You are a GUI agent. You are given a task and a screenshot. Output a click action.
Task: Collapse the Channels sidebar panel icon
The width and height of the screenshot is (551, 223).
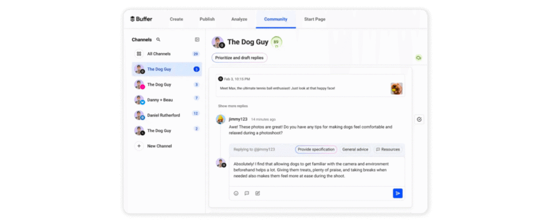click(x=197, y=40)
